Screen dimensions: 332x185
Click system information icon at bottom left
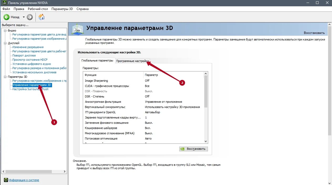6,180
